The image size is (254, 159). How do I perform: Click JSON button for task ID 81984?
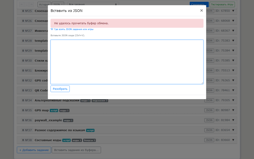point(209,120)
